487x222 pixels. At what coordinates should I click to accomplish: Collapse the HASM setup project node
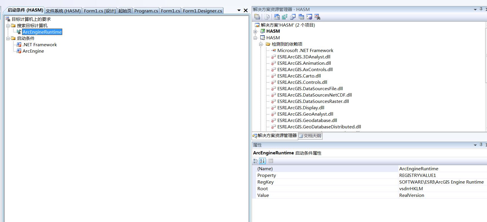click(255, 38)
